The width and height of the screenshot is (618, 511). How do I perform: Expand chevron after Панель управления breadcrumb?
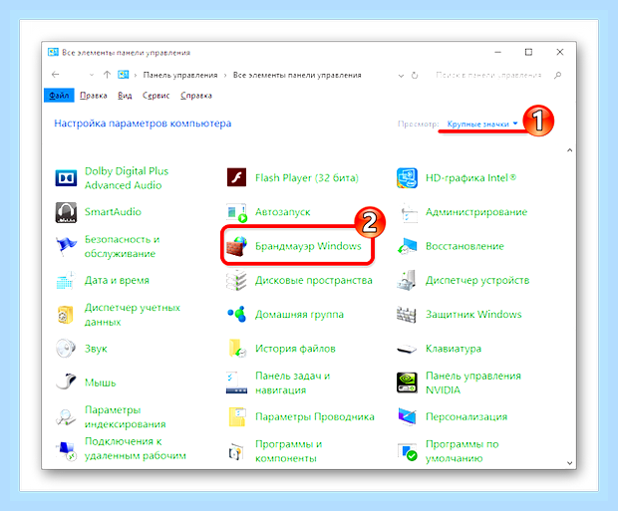[225, 76]
